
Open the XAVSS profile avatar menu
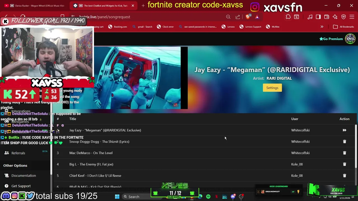pyautogui.click(x=350, y=39)
